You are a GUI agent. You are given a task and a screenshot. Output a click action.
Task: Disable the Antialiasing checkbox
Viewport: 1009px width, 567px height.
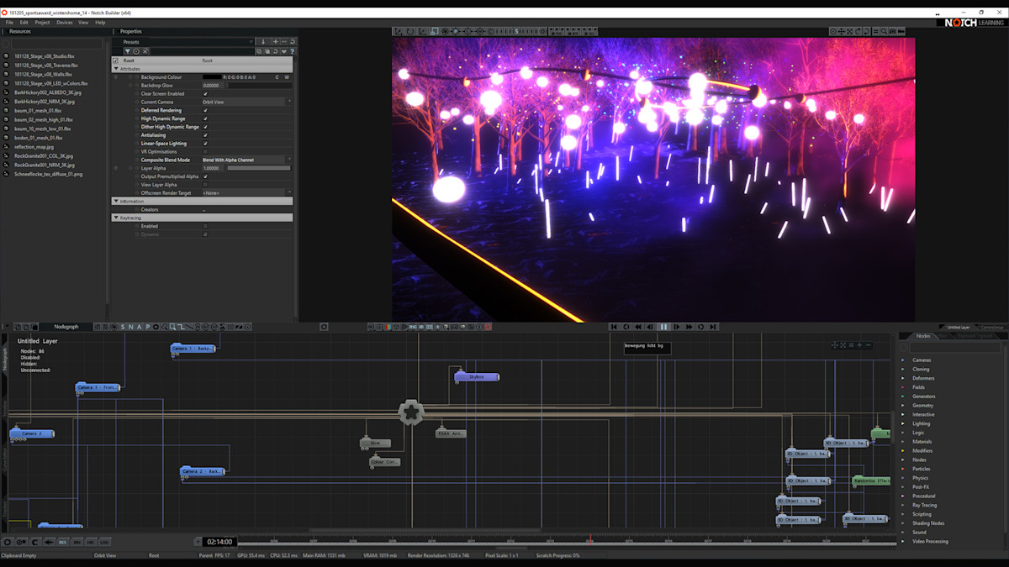click(x=205, y=135)
